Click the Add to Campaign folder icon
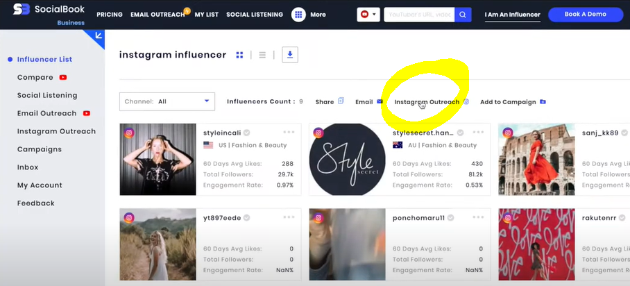The width and height of the screenshot is (630, 286). point(543,102)
